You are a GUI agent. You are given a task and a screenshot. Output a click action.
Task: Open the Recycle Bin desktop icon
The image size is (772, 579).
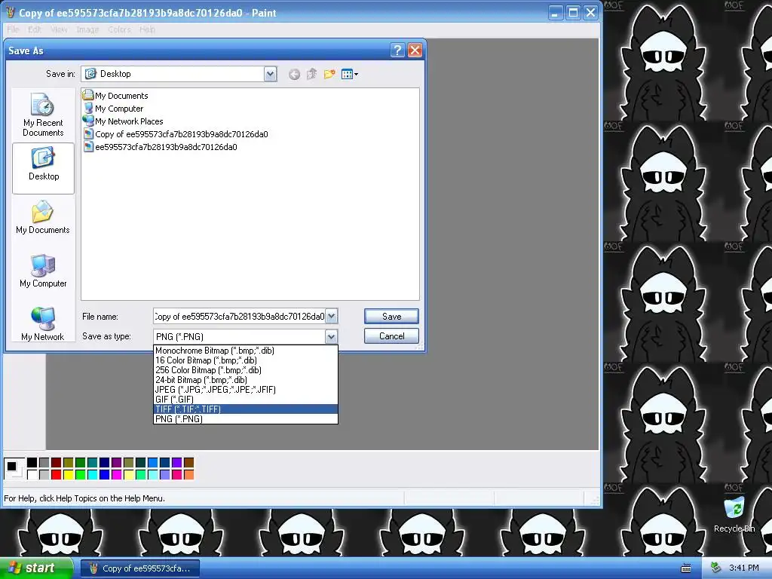click(x=734, y=514)
